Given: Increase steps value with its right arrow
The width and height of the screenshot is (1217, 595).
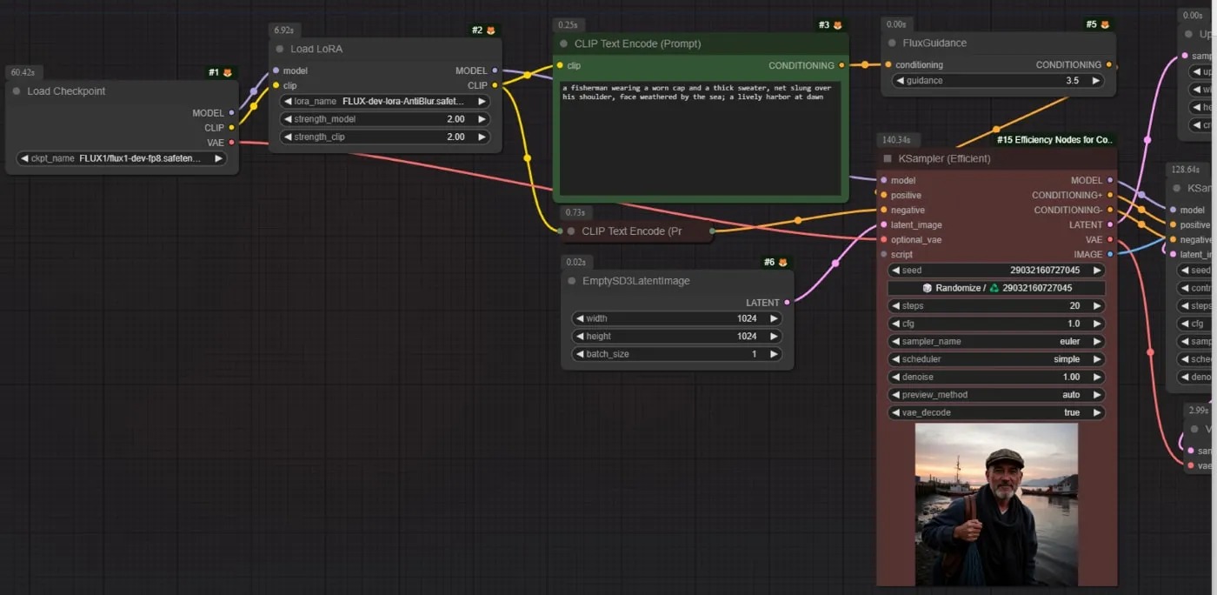Looking at the screenshot, I should coord(1097,306).
